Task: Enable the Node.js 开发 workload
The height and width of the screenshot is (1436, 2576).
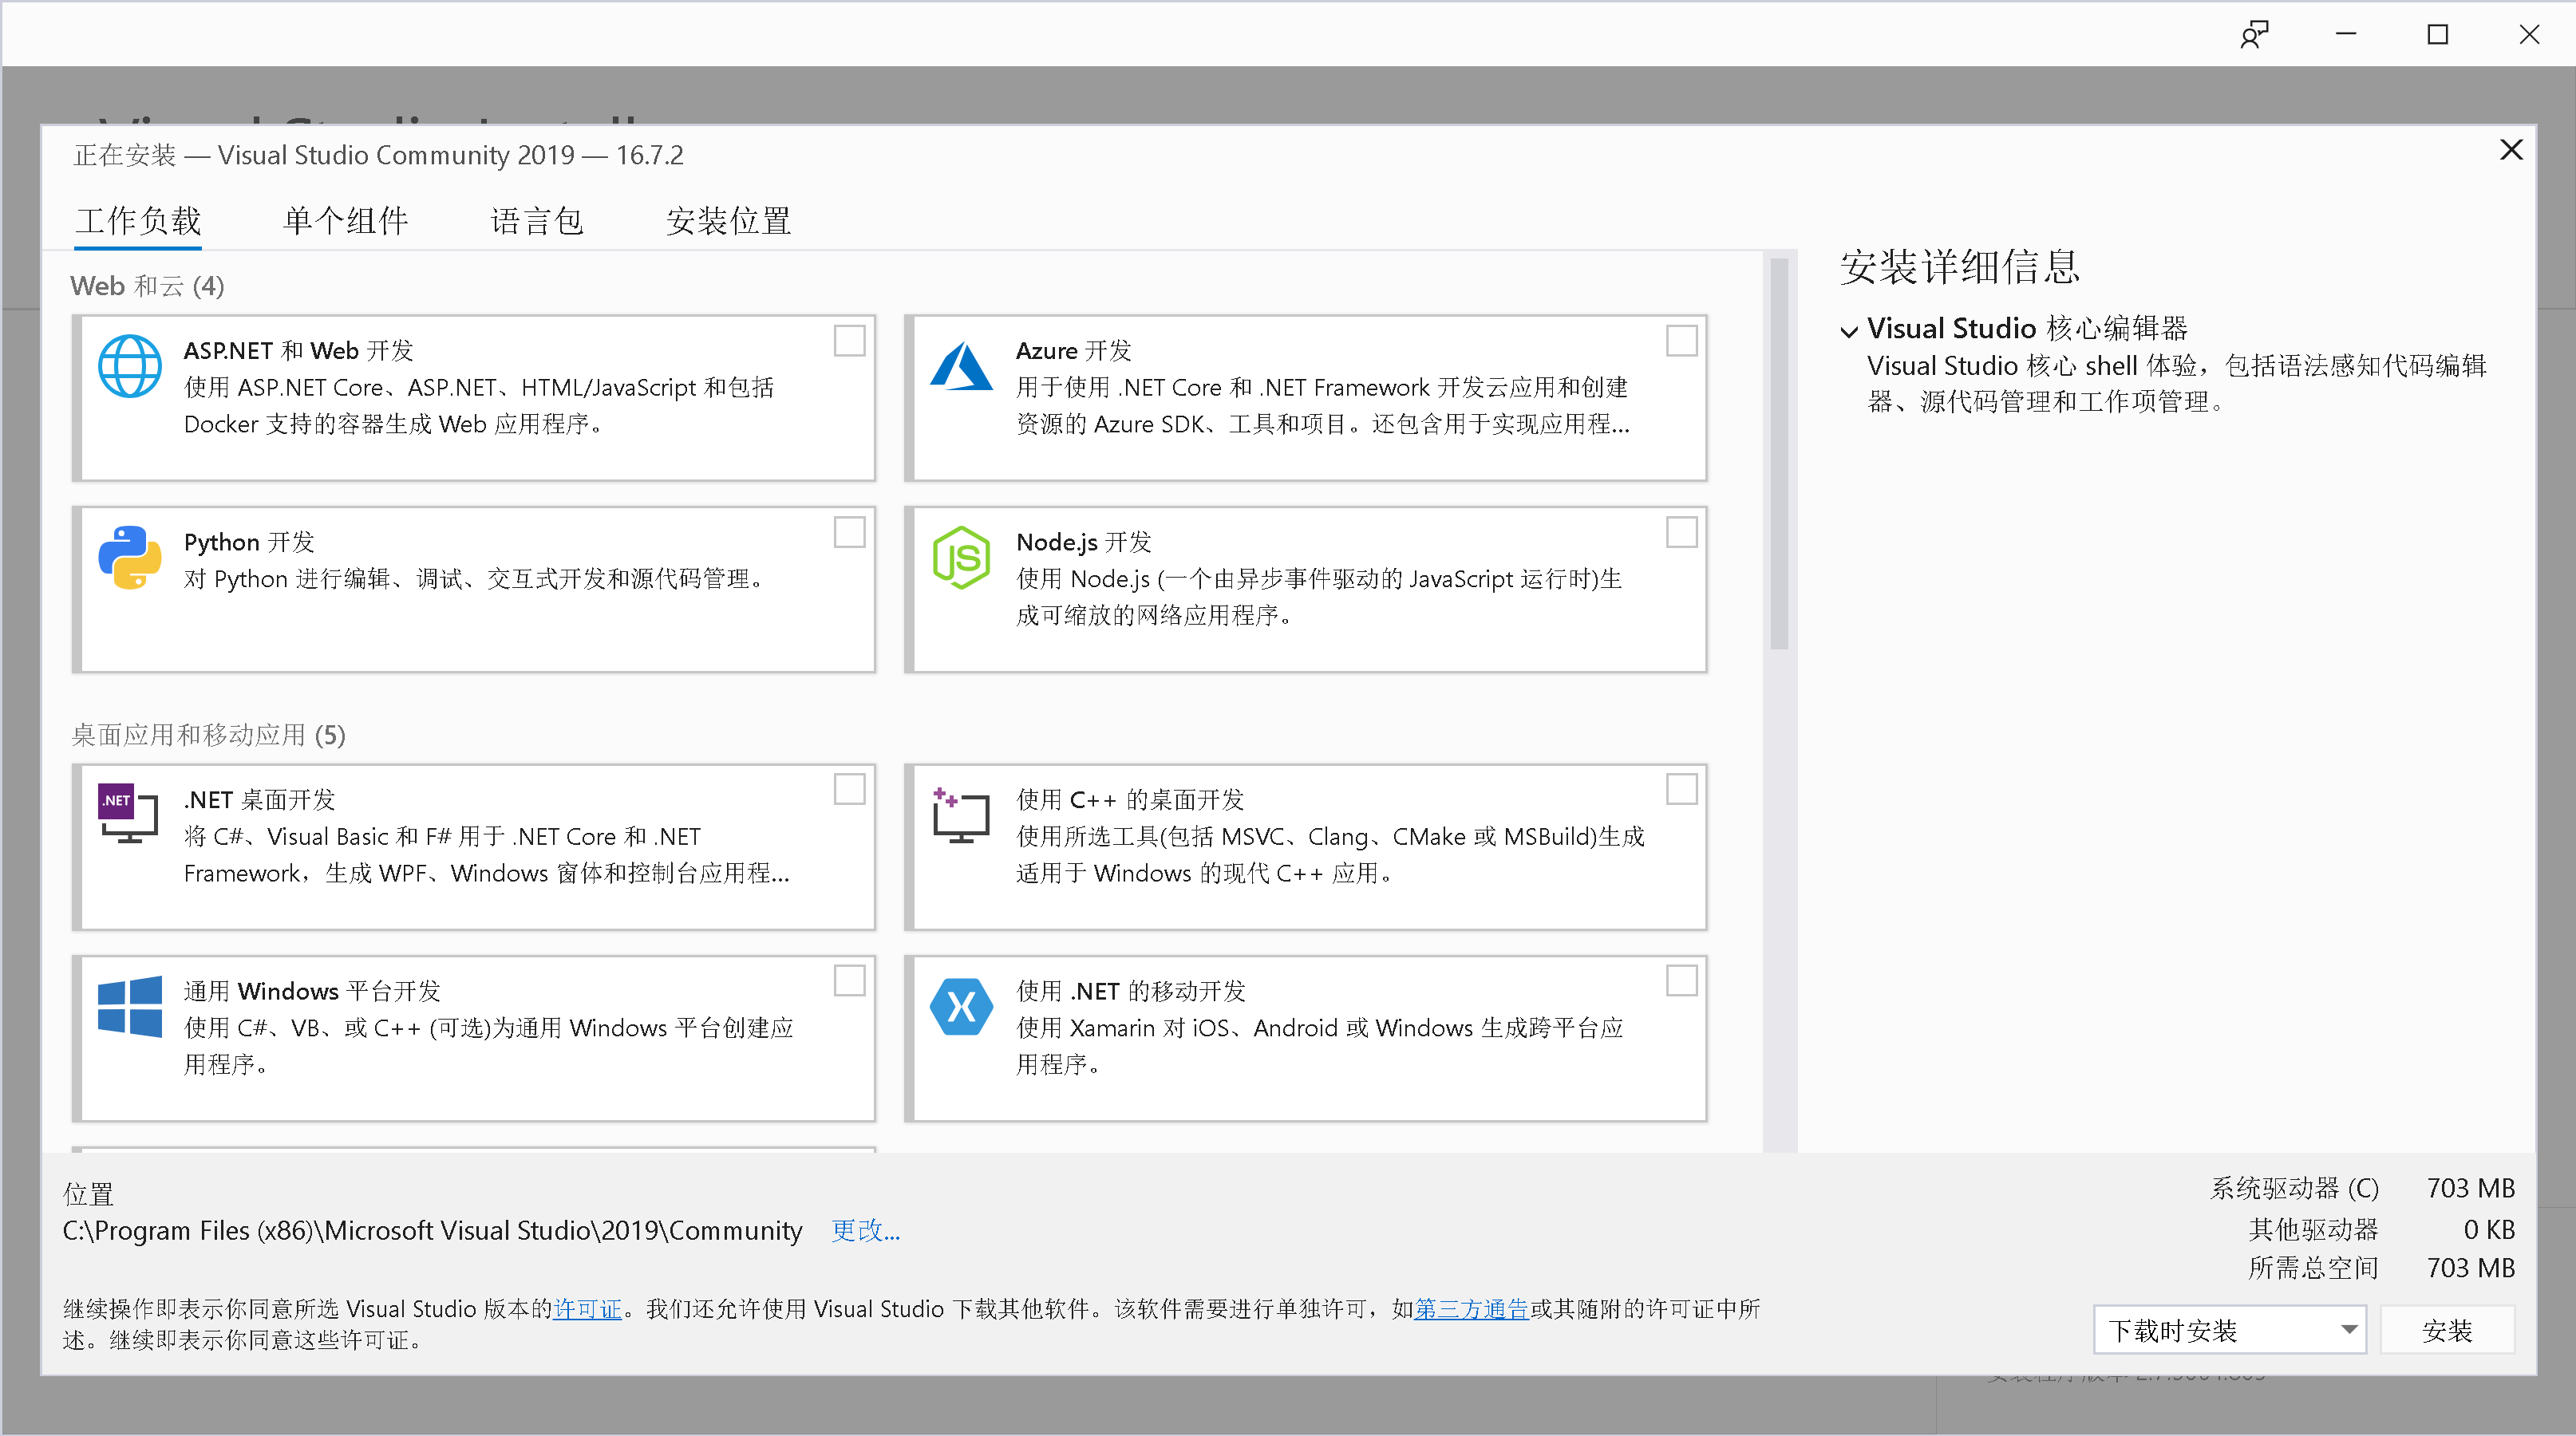Action: 1681,533
